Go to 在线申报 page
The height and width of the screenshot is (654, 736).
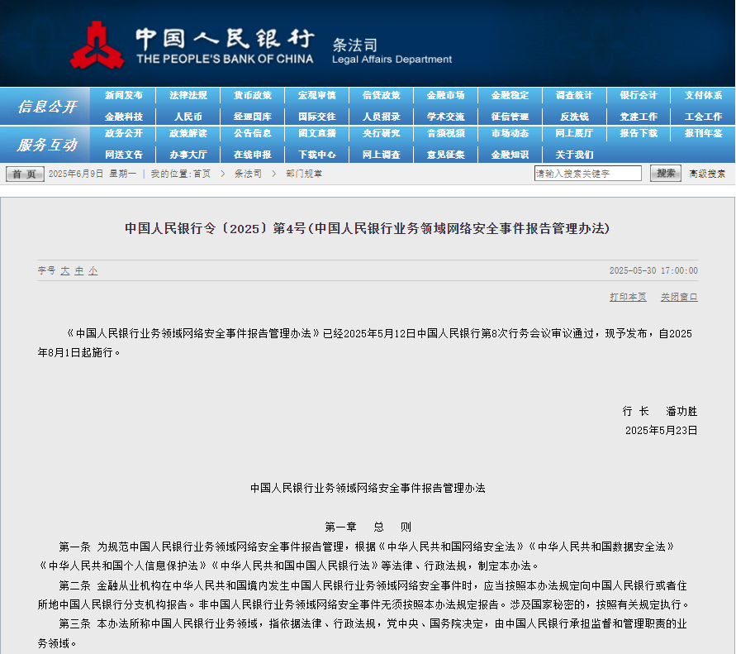click(253, 155)
